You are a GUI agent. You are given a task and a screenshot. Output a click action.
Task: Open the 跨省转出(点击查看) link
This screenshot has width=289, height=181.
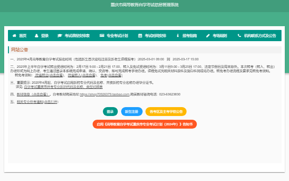[x=50, y=75]
